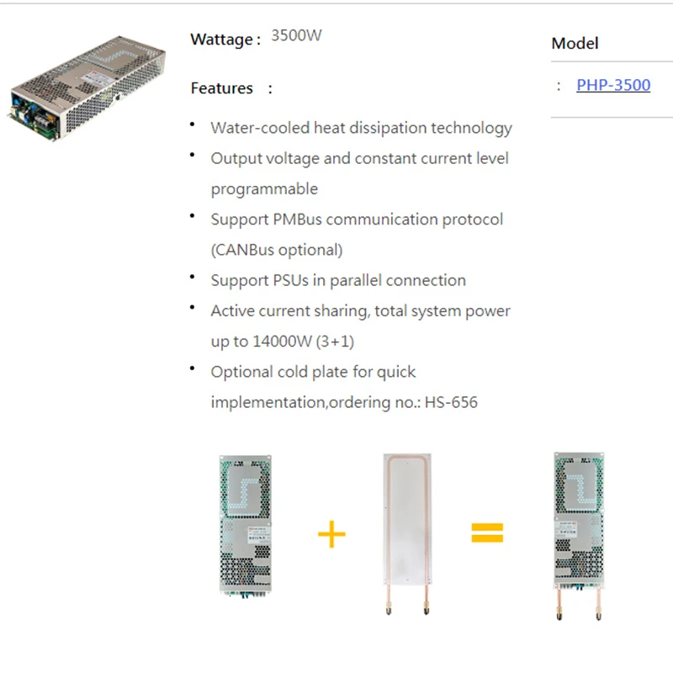This screenshot has height=673, width=673.
Task: Click the CANBus optional text line
Action: (x=277, y=250)
